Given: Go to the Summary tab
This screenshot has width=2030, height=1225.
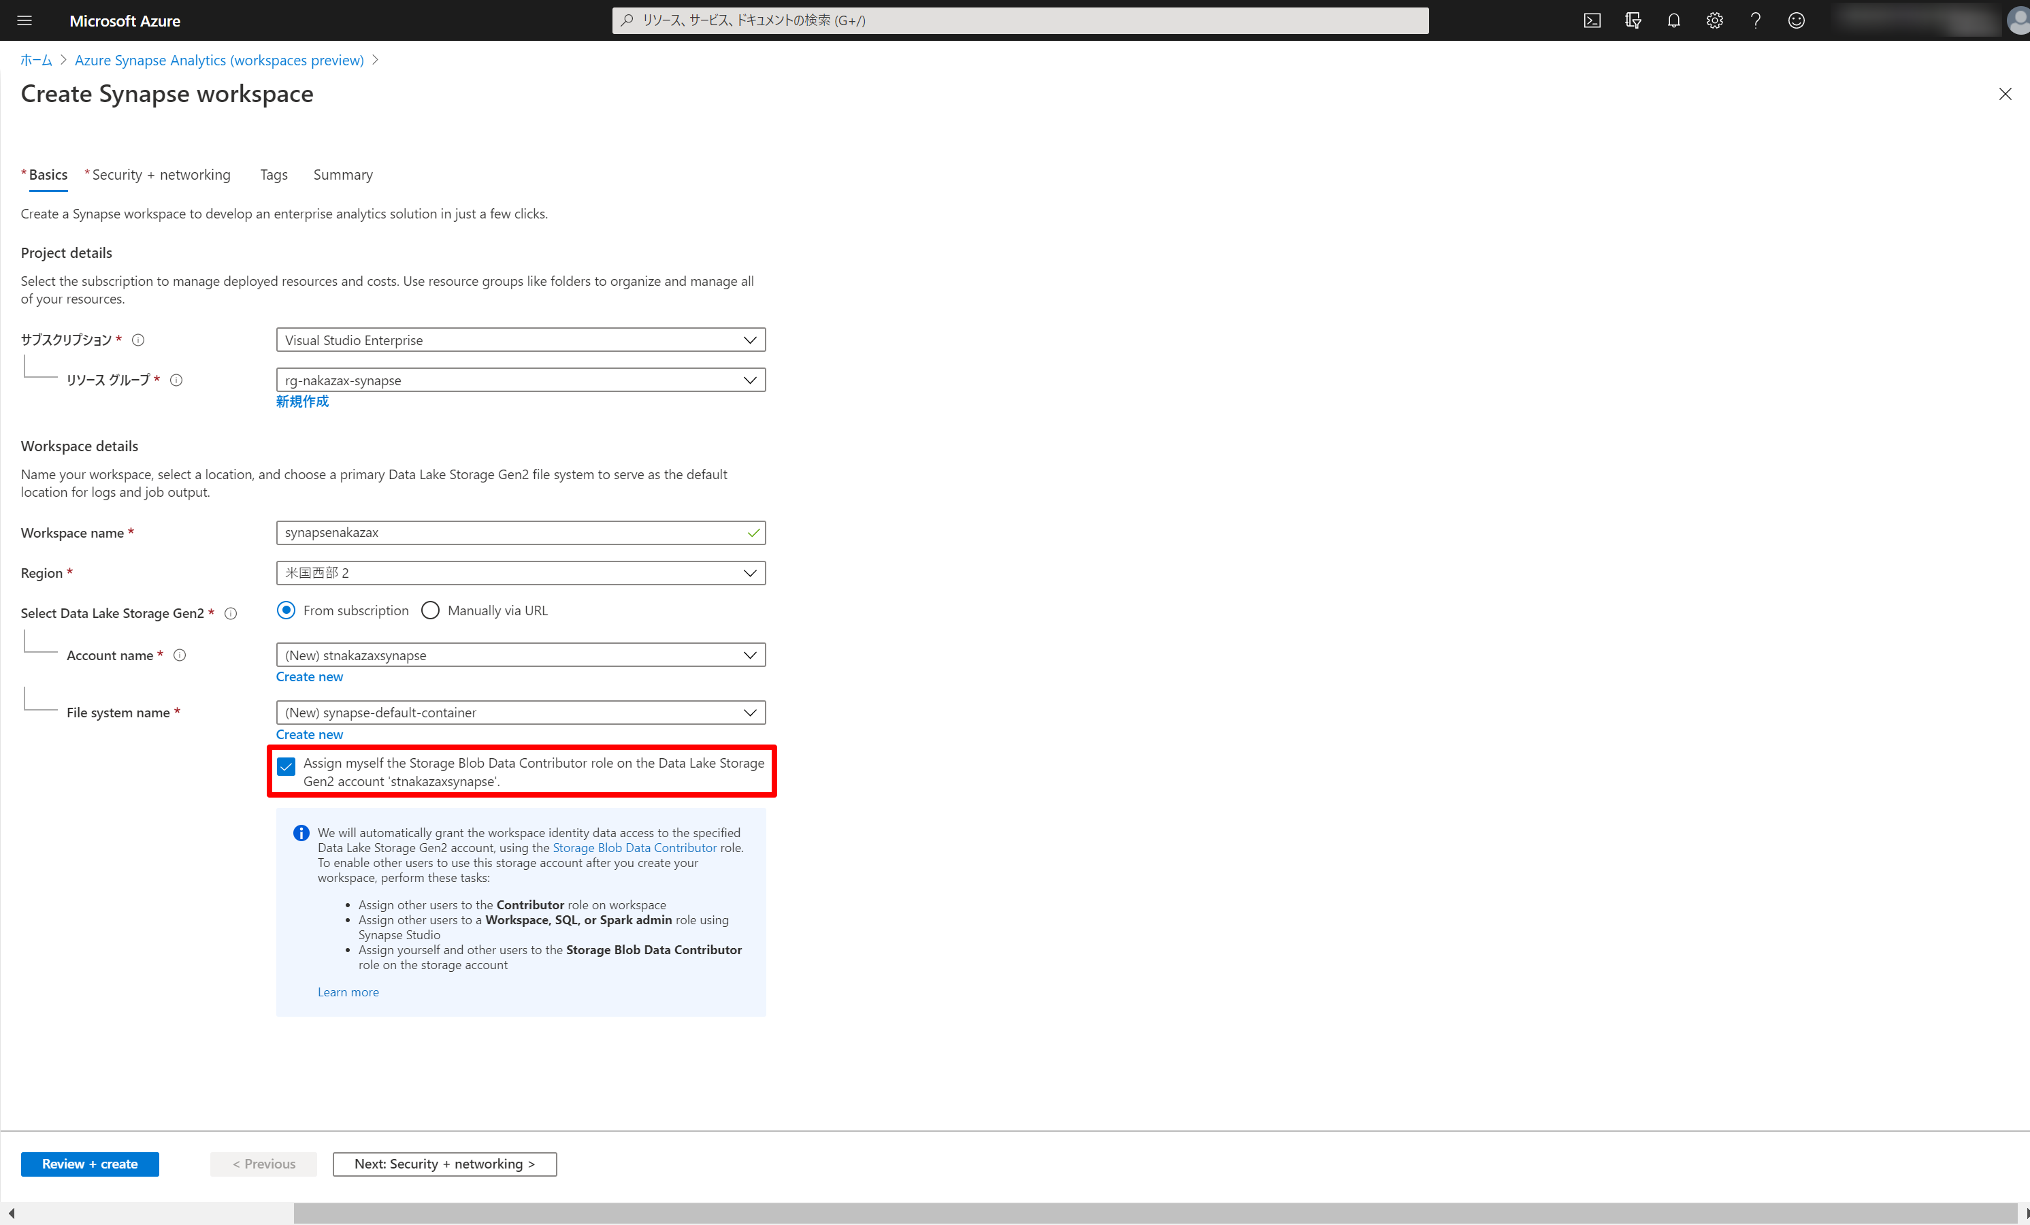Looking at the screenshot, I should pyautogui.click(x=343, y=175).
